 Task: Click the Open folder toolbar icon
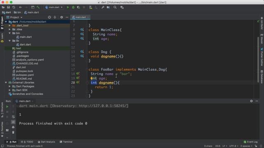[3, 7]
